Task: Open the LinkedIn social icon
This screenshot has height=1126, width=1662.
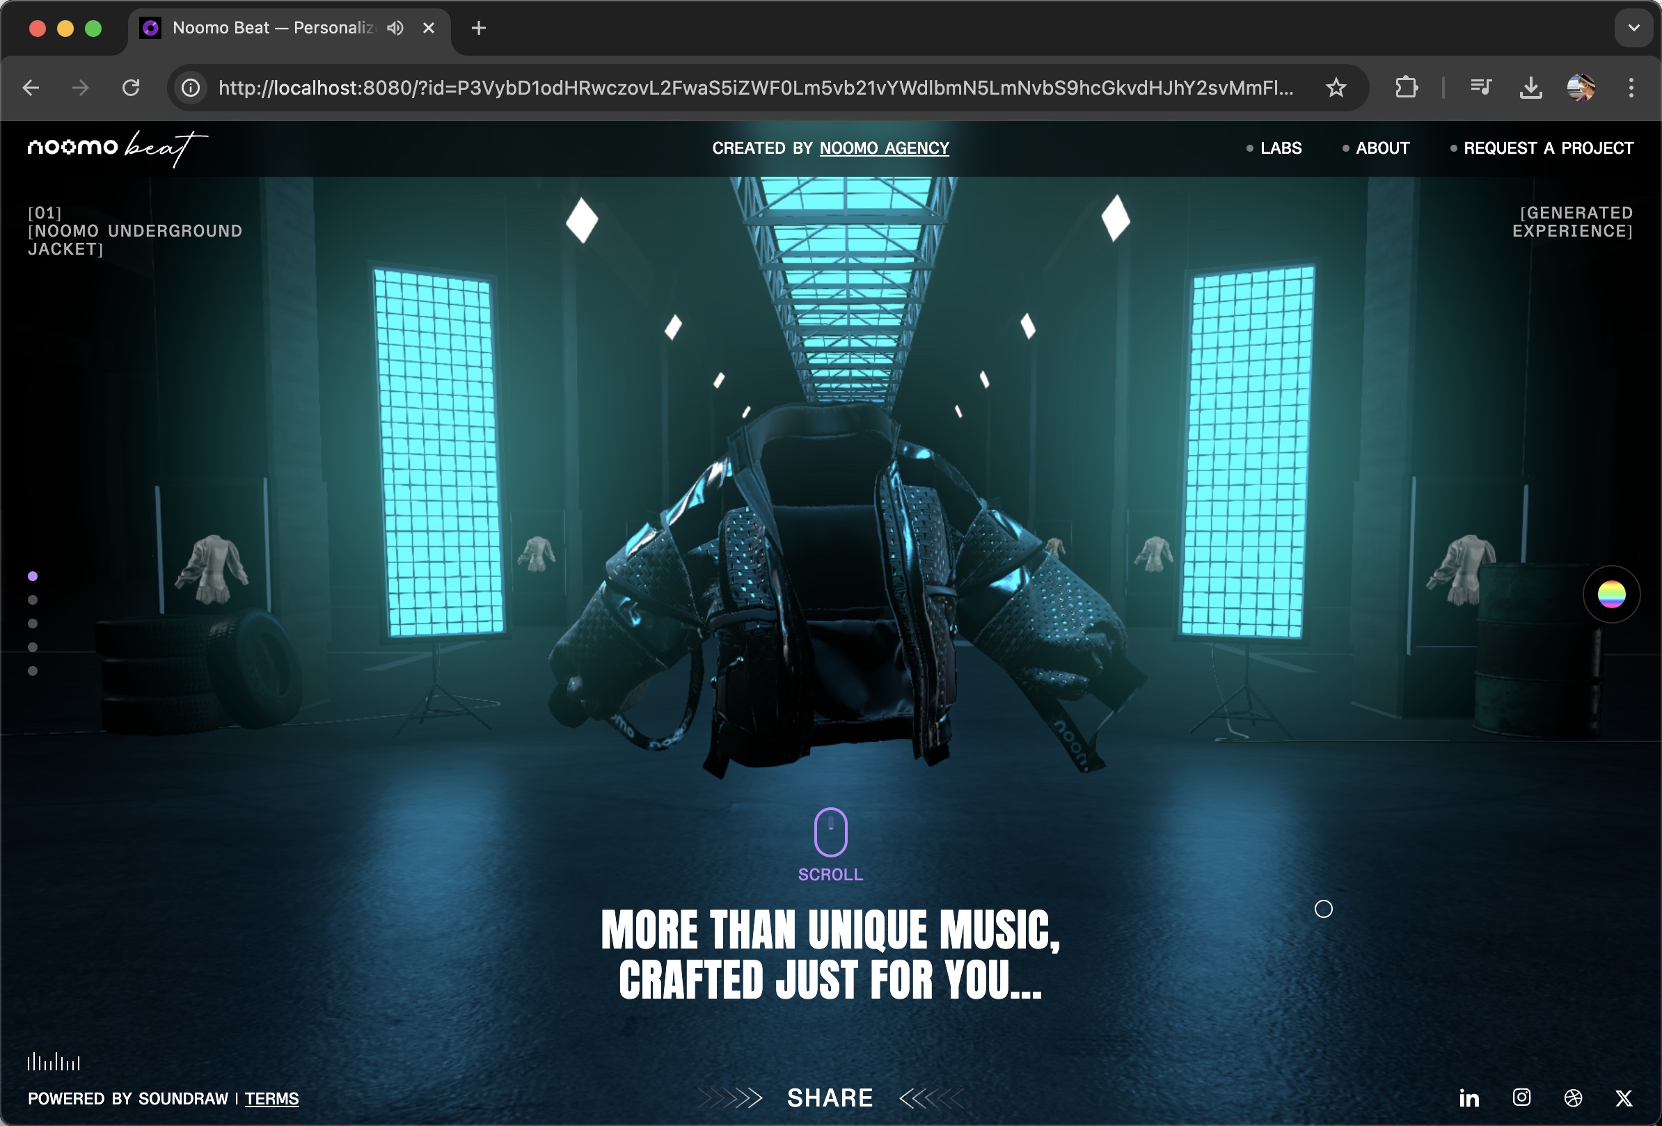Action: tap(1469, 1098)
